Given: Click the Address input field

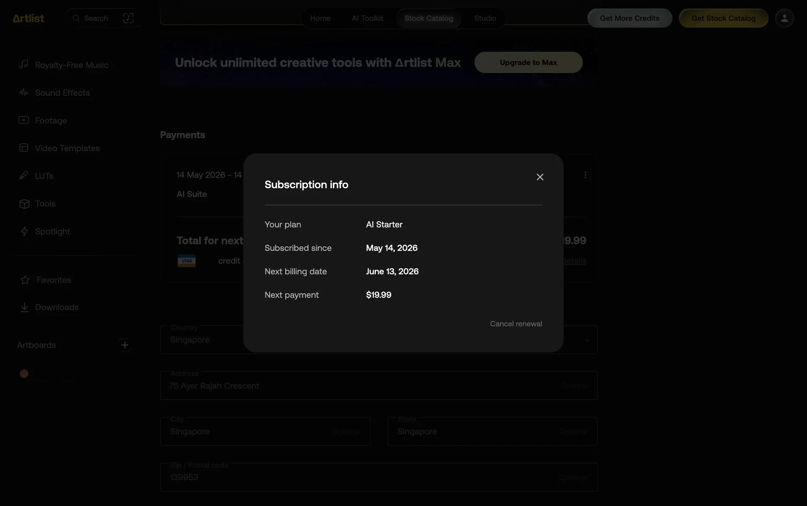Looking at the screenshot, I should point(378,385).
